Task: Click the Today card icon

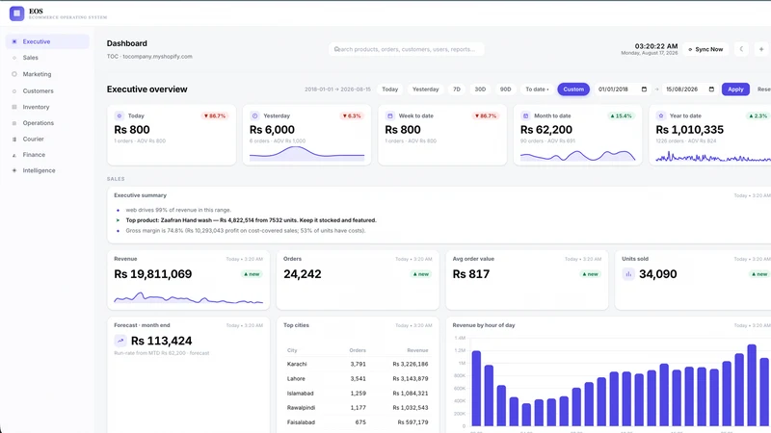Action: 119,115
